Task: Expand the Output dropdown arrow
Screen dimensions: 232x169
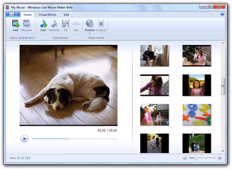Action: click(x=101, y=33)
